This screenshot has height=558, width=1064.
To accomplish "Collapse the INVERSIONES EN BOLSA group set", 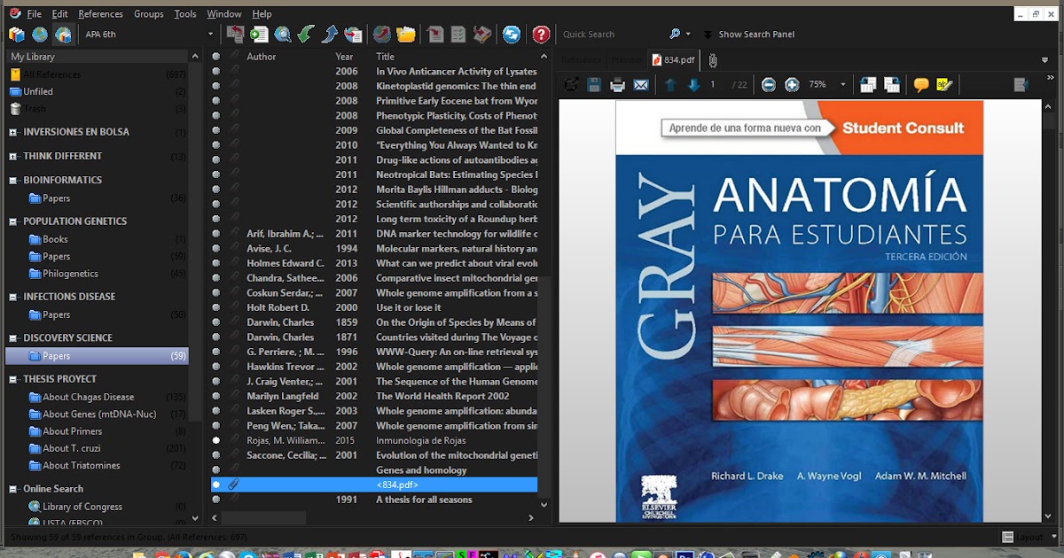I will pos(13,132).
